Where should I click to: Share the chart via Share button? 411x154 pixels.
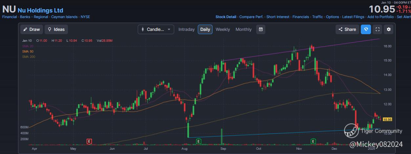[x=347, y=29]
